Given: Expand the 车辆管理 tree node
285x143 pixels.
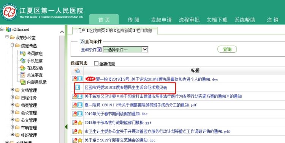Looking at the screenshot, I should (12, 127).
